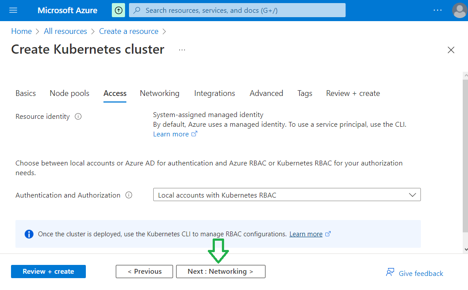Open the Give feedback link
Screen dimensions: 468x290
[x=421, y=274]
